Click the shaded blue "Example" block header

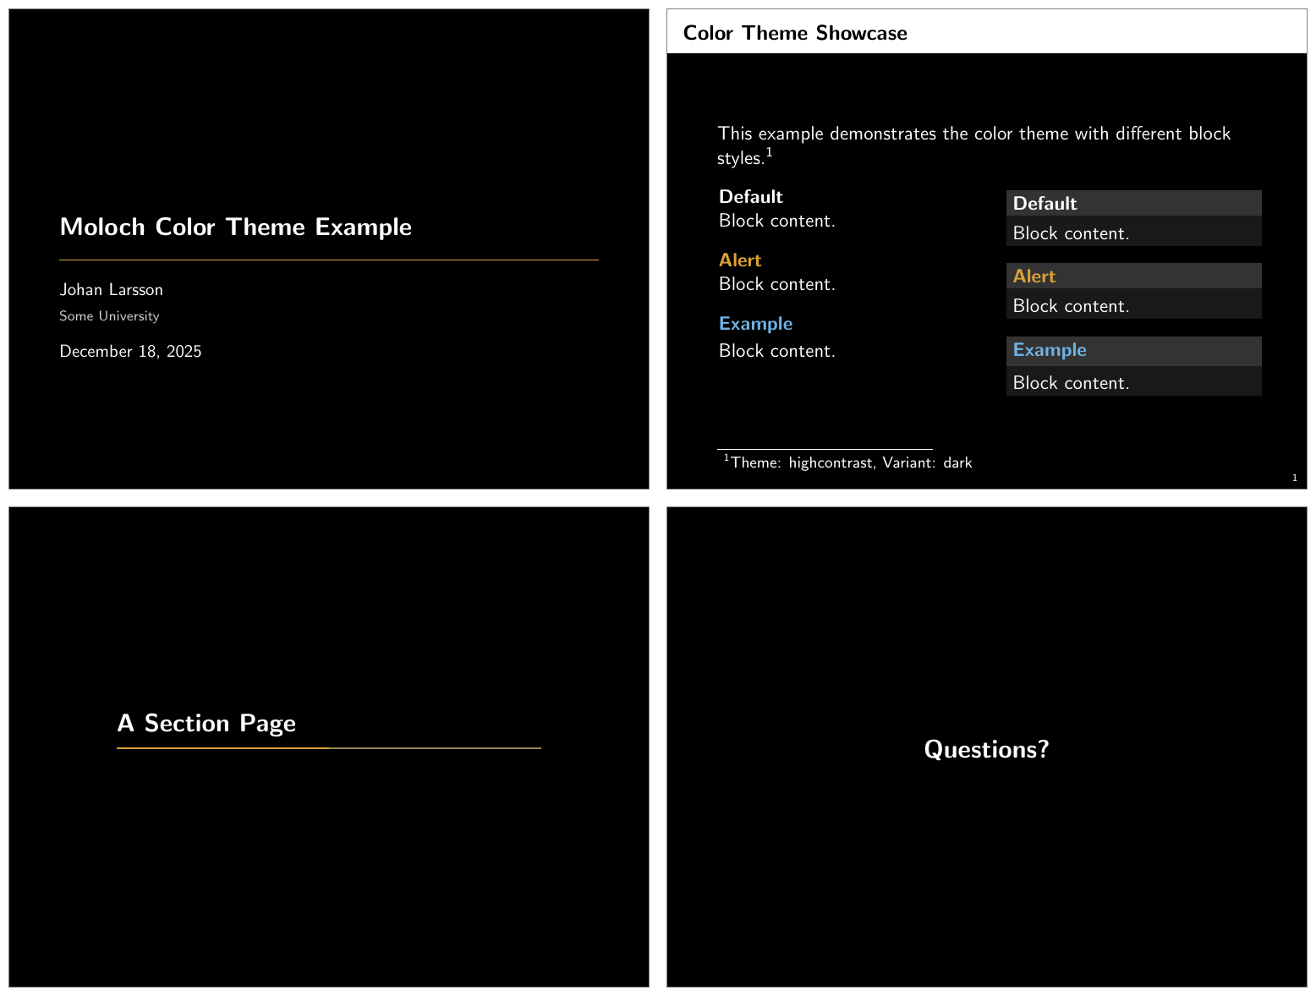click(1133, 351)
